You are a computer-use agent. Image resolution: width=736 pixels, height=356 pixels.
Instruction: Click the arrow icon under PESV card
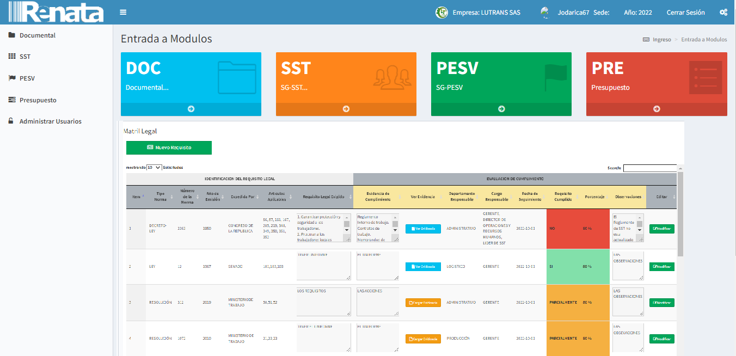pos(501,109)
